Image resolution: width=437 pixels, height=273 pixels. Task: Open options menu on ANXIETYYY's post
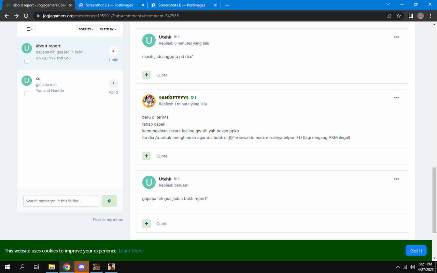coord(396,98)
